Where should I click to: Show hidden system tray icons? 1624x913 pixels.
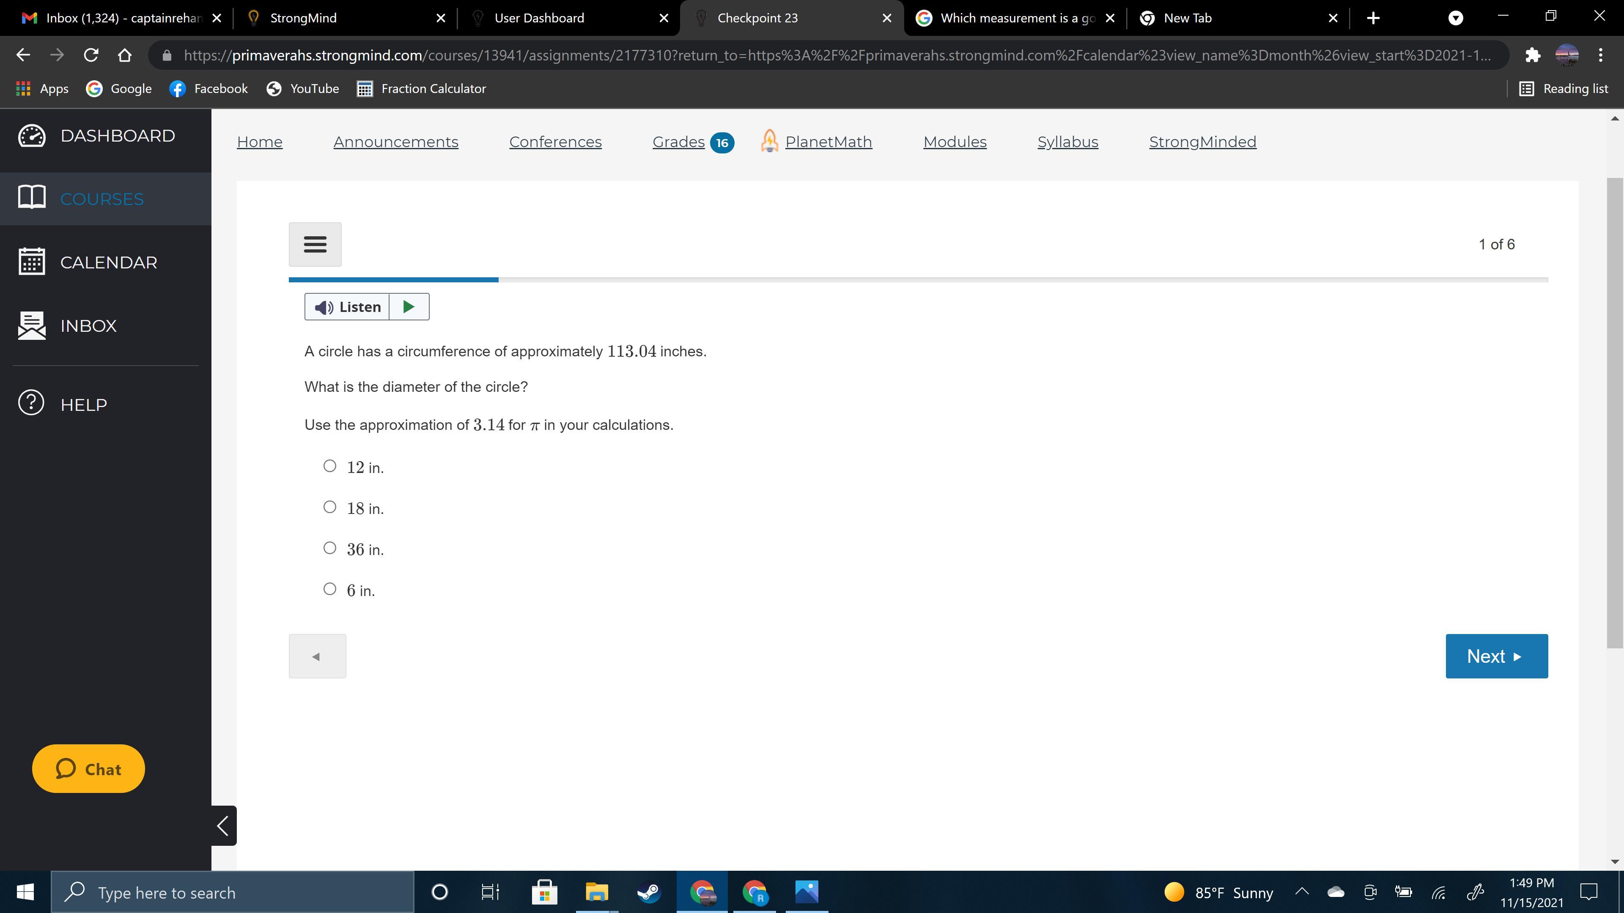[x=1302, y=891]
